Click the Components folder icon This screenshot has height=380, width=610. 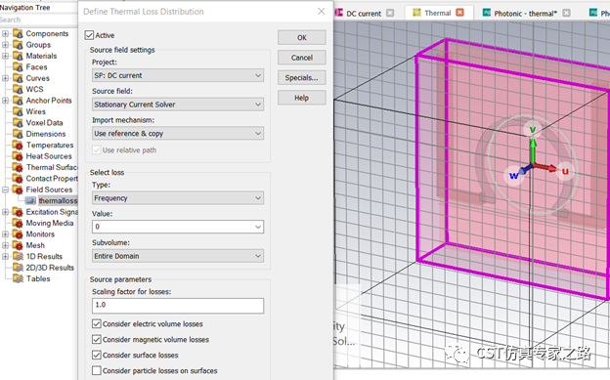[18, 33]
